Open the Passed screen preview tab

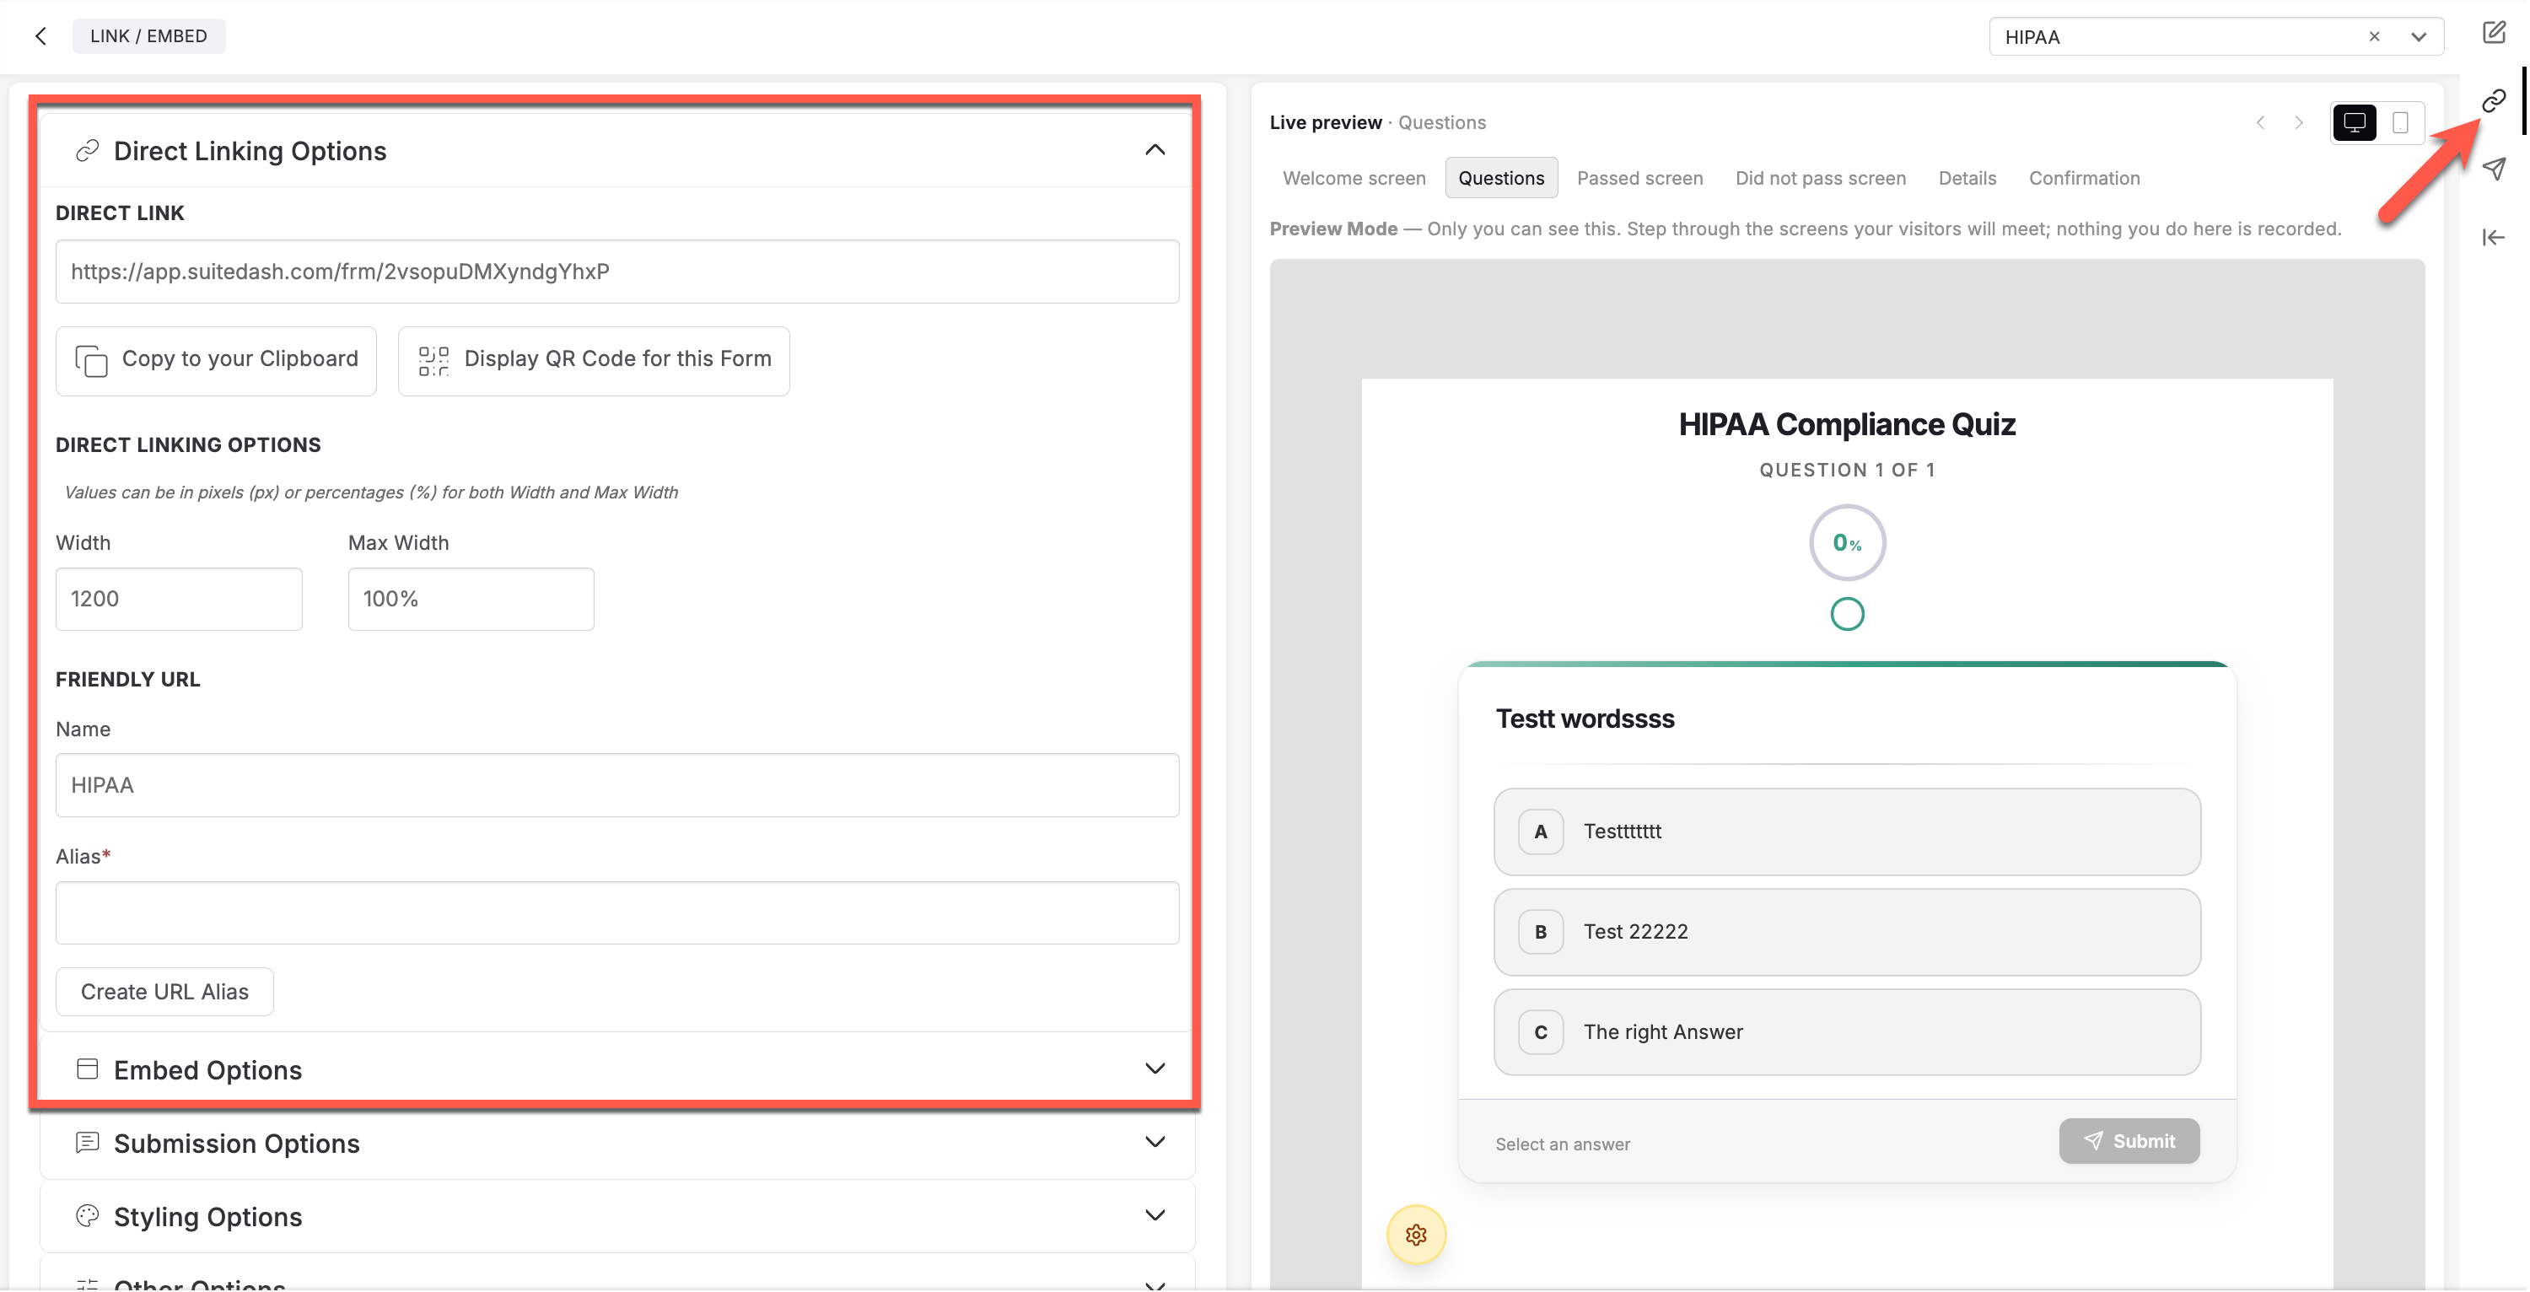point(1639,178)
